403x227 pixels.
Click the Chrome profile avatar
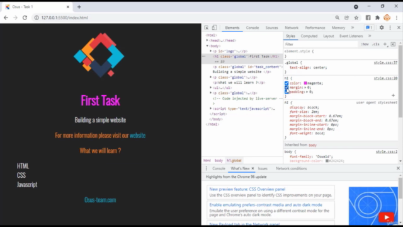pos(387,18)
